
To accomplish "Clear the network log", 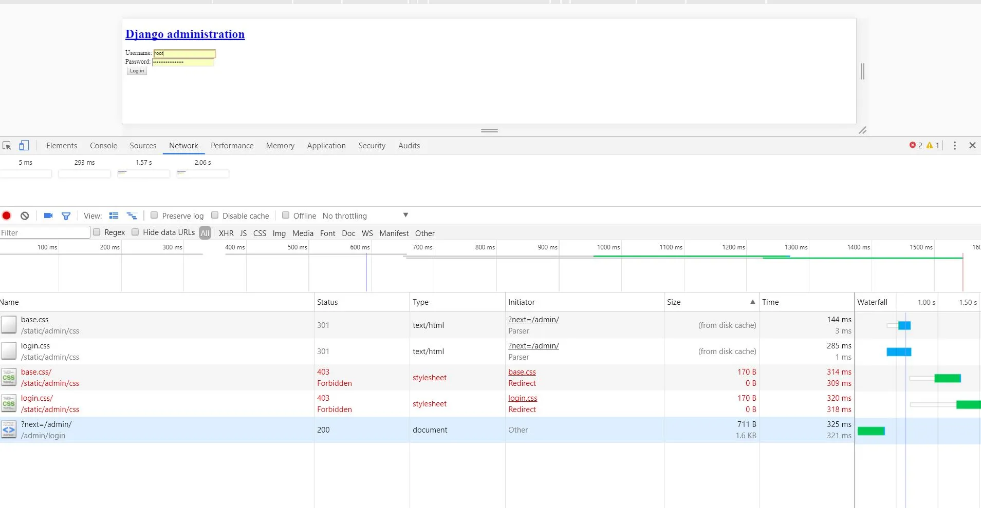I will click(x=25, y=216).
